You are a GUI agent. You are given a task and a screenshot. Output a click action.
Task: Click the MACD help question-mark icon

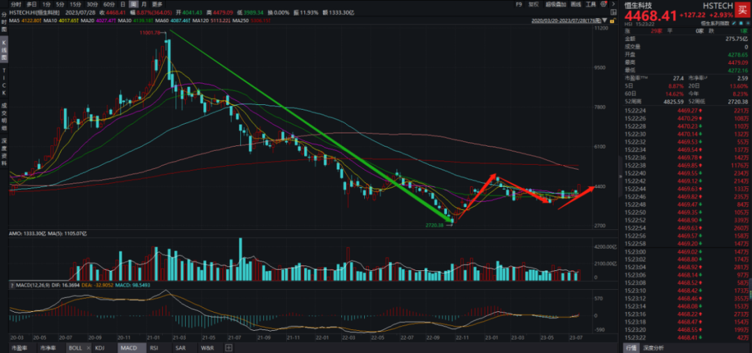[12, 286]
